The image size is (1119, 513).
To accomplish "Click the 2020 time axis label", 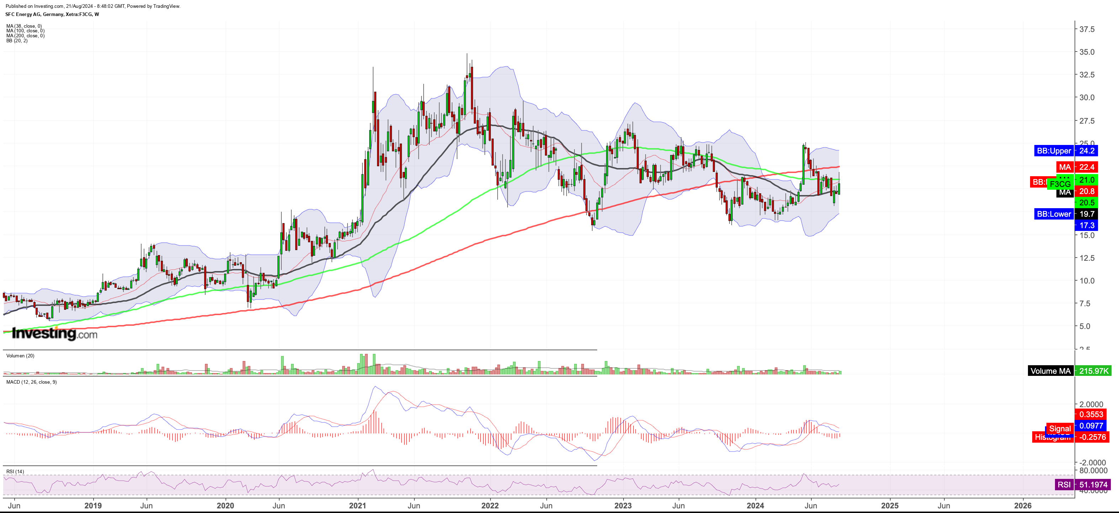I will 226,506.
